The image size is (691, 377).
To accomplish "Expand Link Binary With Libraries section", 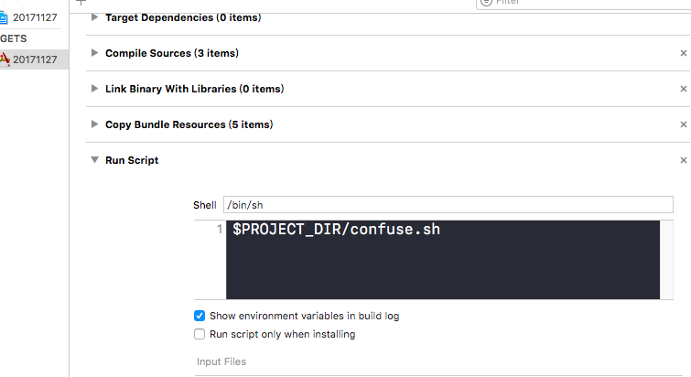I will [94, 89].
